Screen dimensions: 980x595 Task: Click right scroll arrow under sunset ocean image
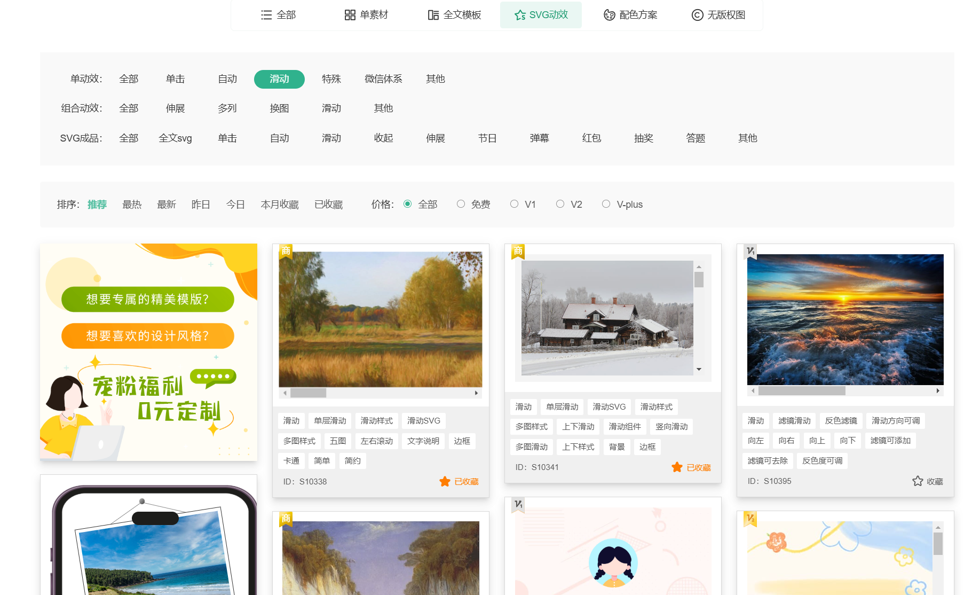coord(938,391)
